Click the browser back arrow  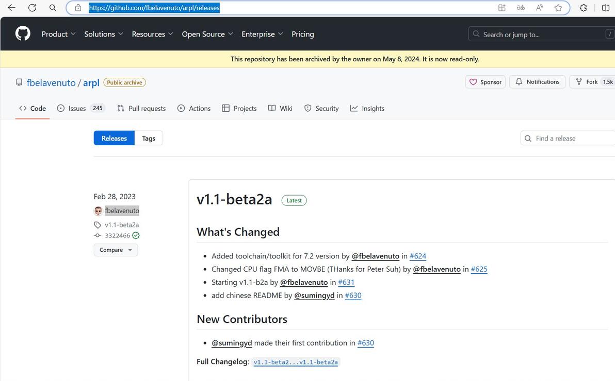(11, 8)
